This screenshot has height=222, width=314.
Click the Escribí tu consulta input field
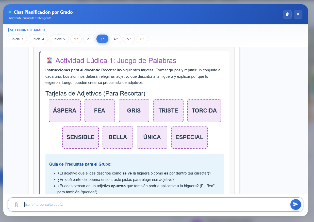pyautogui.click(x=152, y=204)
